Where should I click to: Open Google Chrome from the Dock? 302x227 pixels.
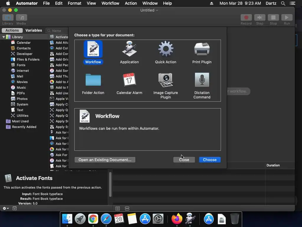click(x=93, y=219)
